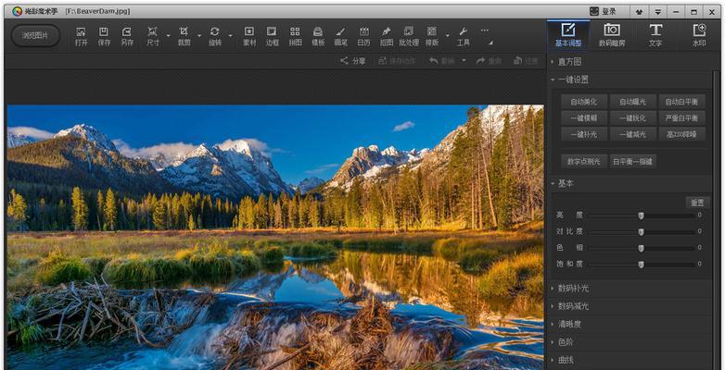Click the 浏览图片 (Browse Images) button
The image size is (725, 370).
coord(35,36)
